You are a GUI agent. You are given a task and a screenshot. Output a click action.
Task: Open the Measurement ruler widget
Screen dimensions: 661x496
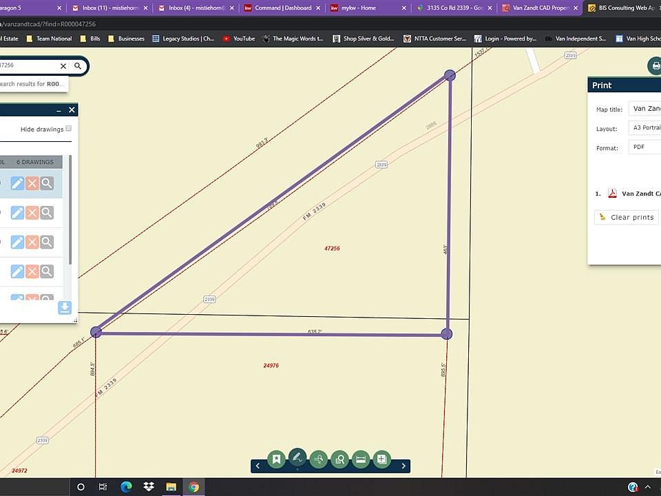point(361,459)
